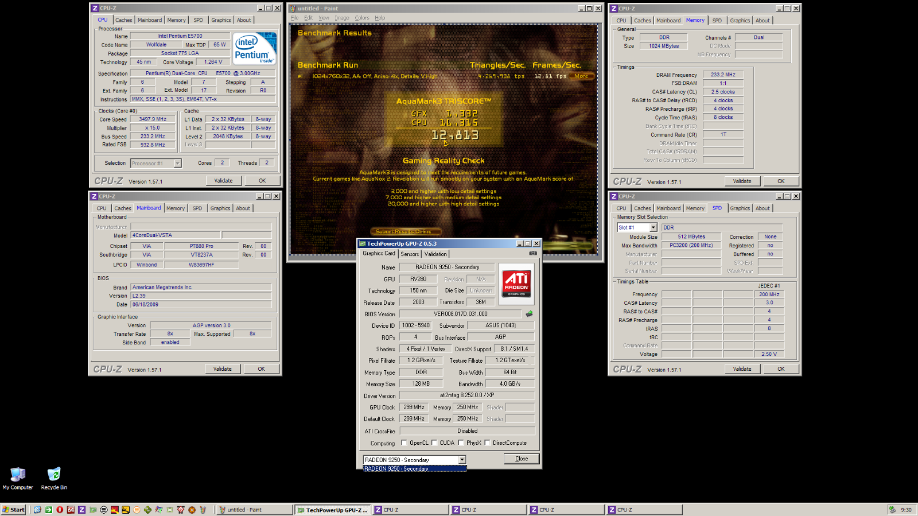Click the Close button in GPU-Z
Image resolution: width=918 pixels, height=516 pixels.
click(x=522, y=459)
